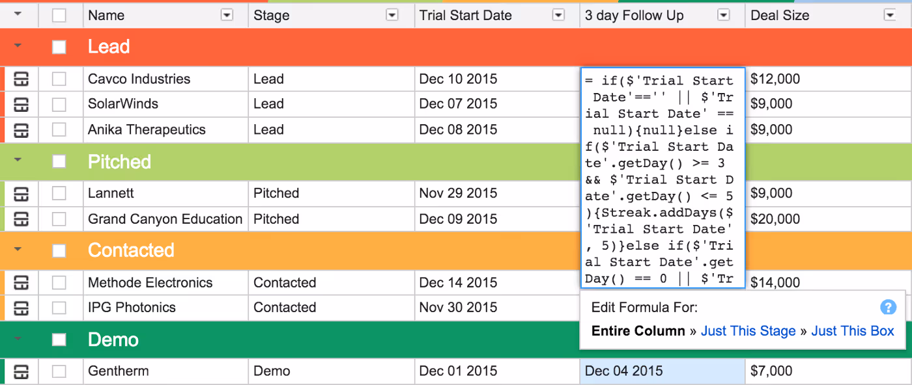Click the Just This Stage link

pyautogui.click(x=748, y=331)
